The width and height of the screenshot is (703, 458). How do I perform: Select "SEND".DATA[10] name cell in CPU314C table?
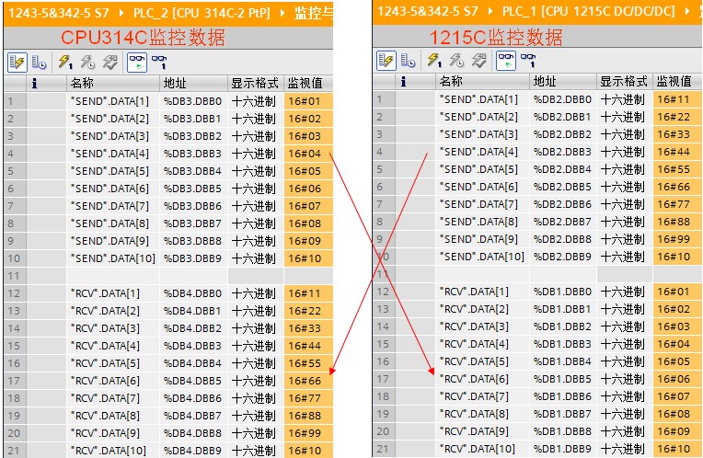pyautogui.click(x=113, y=258)
